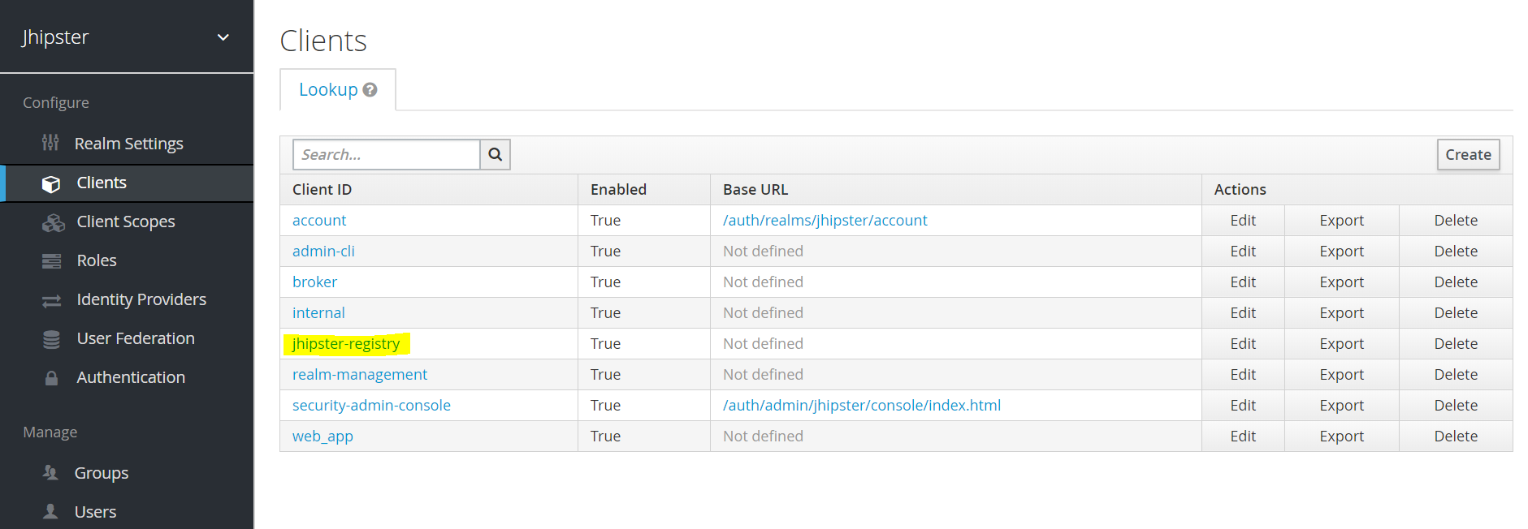The image size is (1528, 529).
Task: Delete the web_app client
Action: (1455, 436)
